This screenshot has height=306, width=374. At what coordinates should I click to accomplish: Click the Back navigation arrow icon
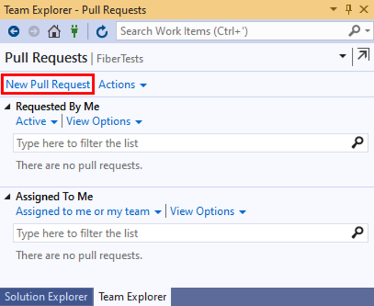pos(13,32)
